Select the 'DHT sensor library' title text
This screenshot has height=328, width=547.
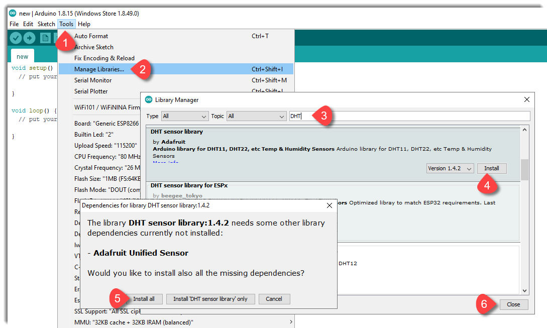tap(176, 132)
